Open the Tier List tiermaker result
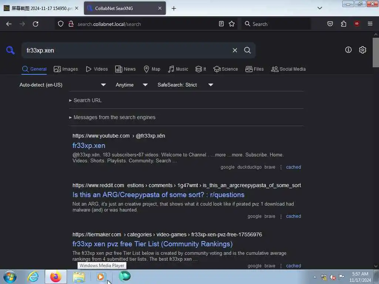This screenshot has width=379, height=284. [152, 244]
